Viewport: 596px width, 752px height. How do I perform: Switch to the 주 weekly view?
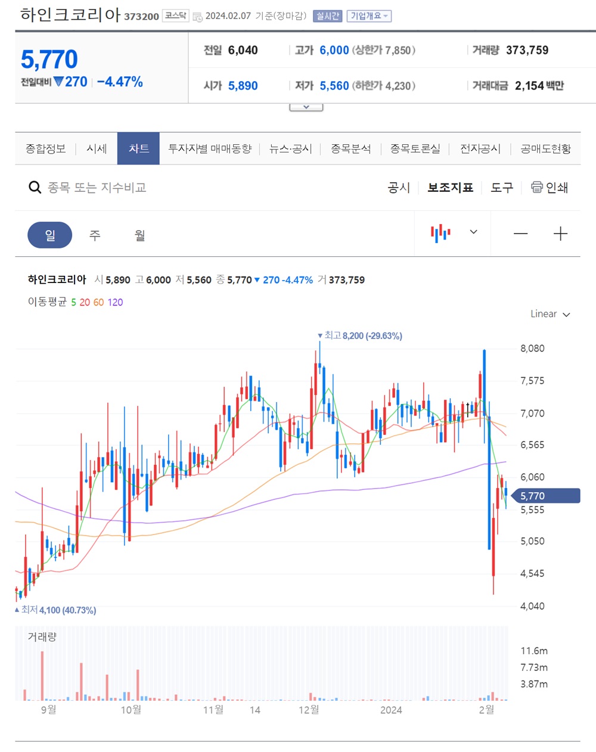94,235
